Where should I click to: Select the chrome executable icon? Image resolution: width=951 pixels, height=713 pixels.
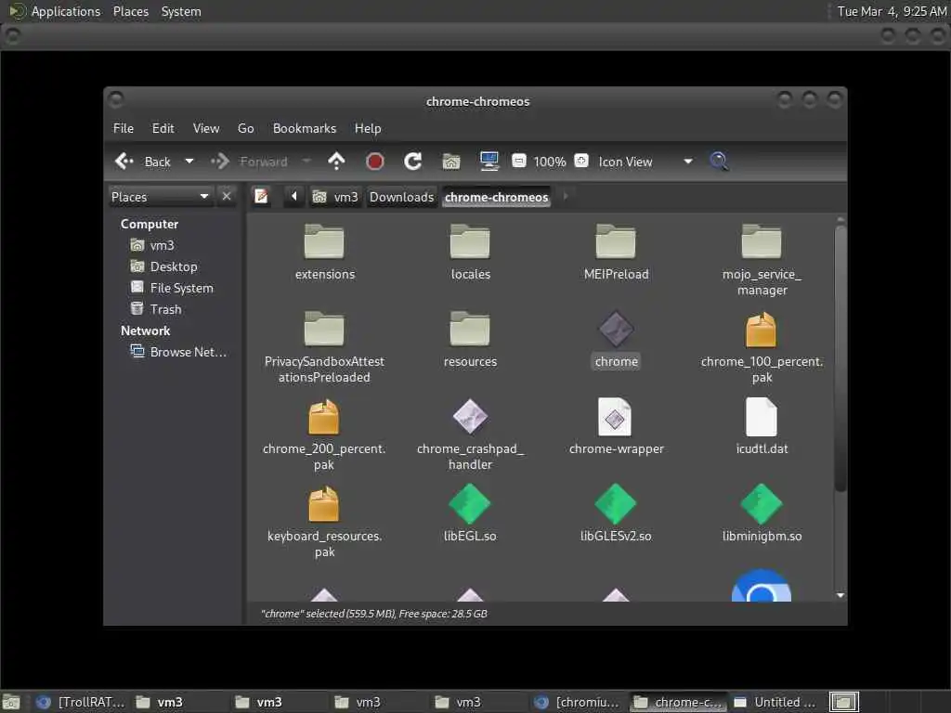coord(616,330)
